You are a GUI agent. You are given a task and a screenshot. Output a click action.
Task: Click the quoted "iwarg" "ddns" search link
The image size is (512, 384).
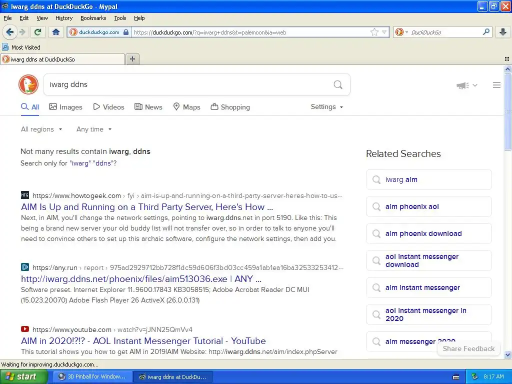pos(91,163)
